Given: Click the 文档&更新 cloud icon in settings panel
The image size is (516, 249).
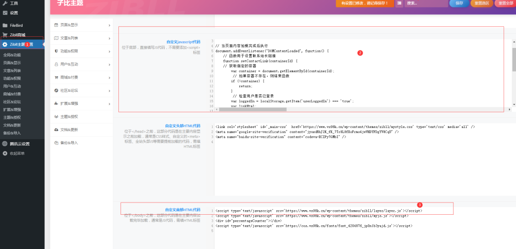Looking at the screenshot, I should point(56,130).
